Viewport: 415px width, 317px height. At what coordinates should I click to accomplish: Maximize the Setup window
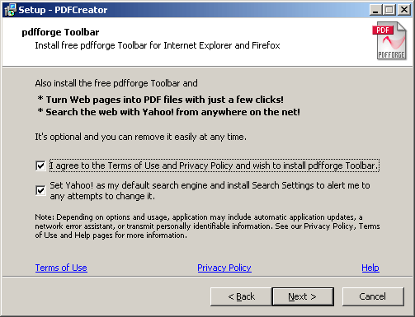pos(389,10)
